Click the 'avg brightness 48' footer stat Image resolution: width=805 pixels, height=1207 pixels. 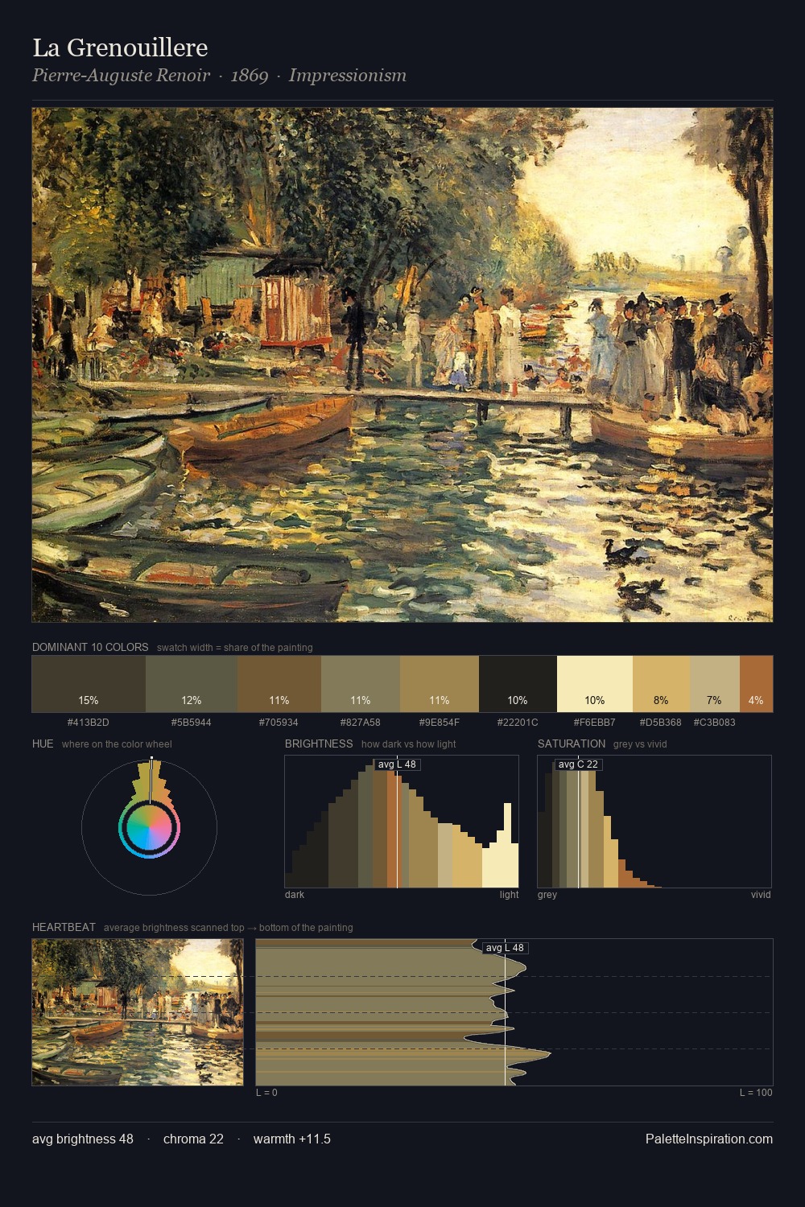83,1139
